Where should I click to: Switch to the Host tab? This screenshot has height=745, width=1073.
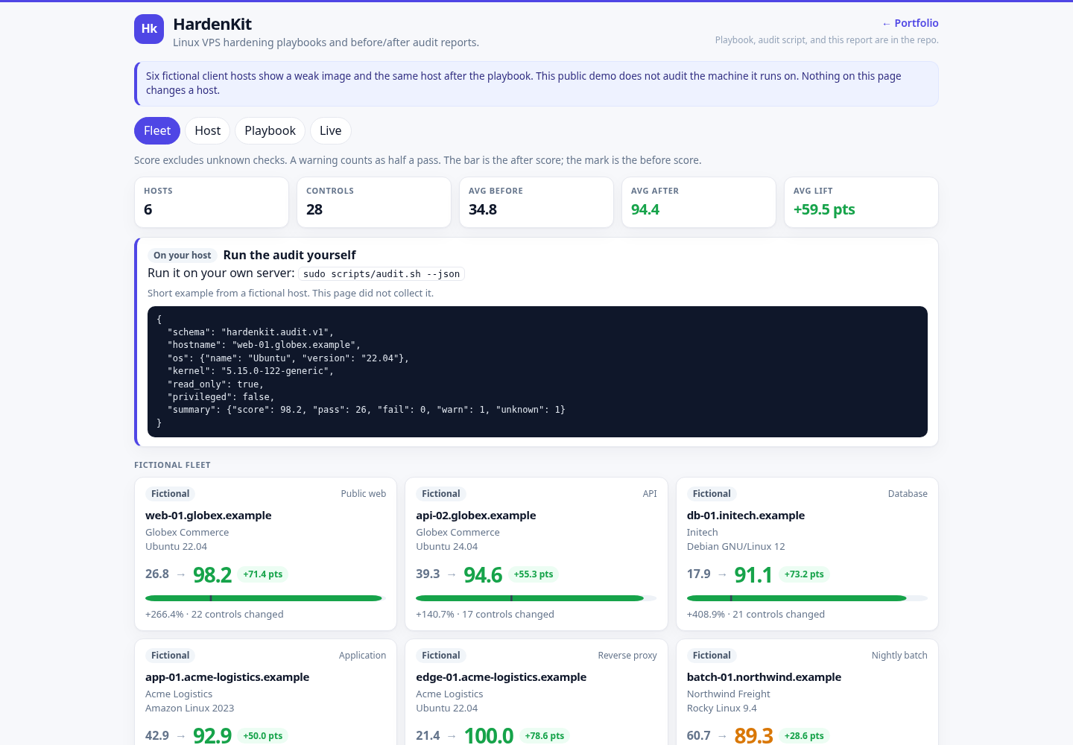click(208, 130)
